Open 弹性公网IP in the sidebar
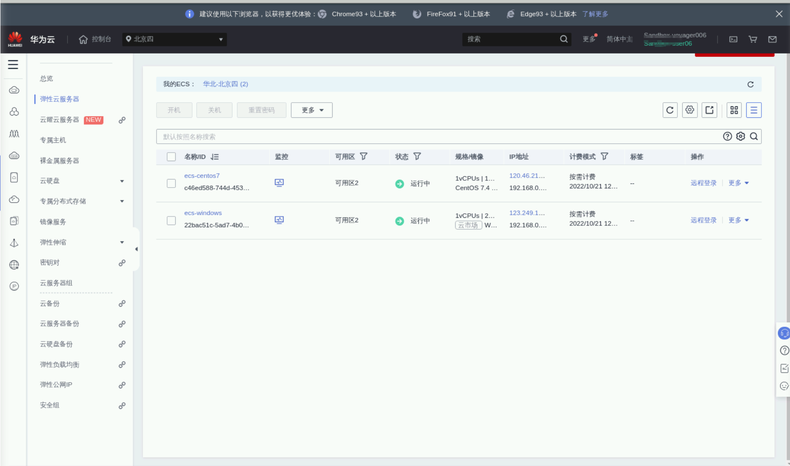Image resolution: width=790 pixels, height=466 pixels. coord(56,385)
